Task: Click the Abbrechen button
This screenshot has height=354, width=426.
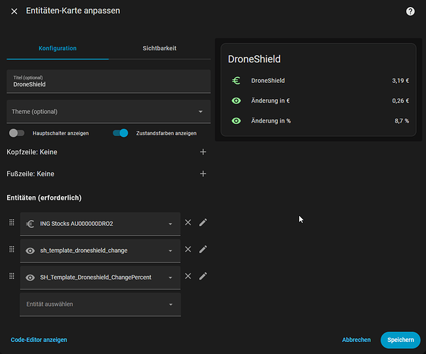Action: [x=356, y=340]
